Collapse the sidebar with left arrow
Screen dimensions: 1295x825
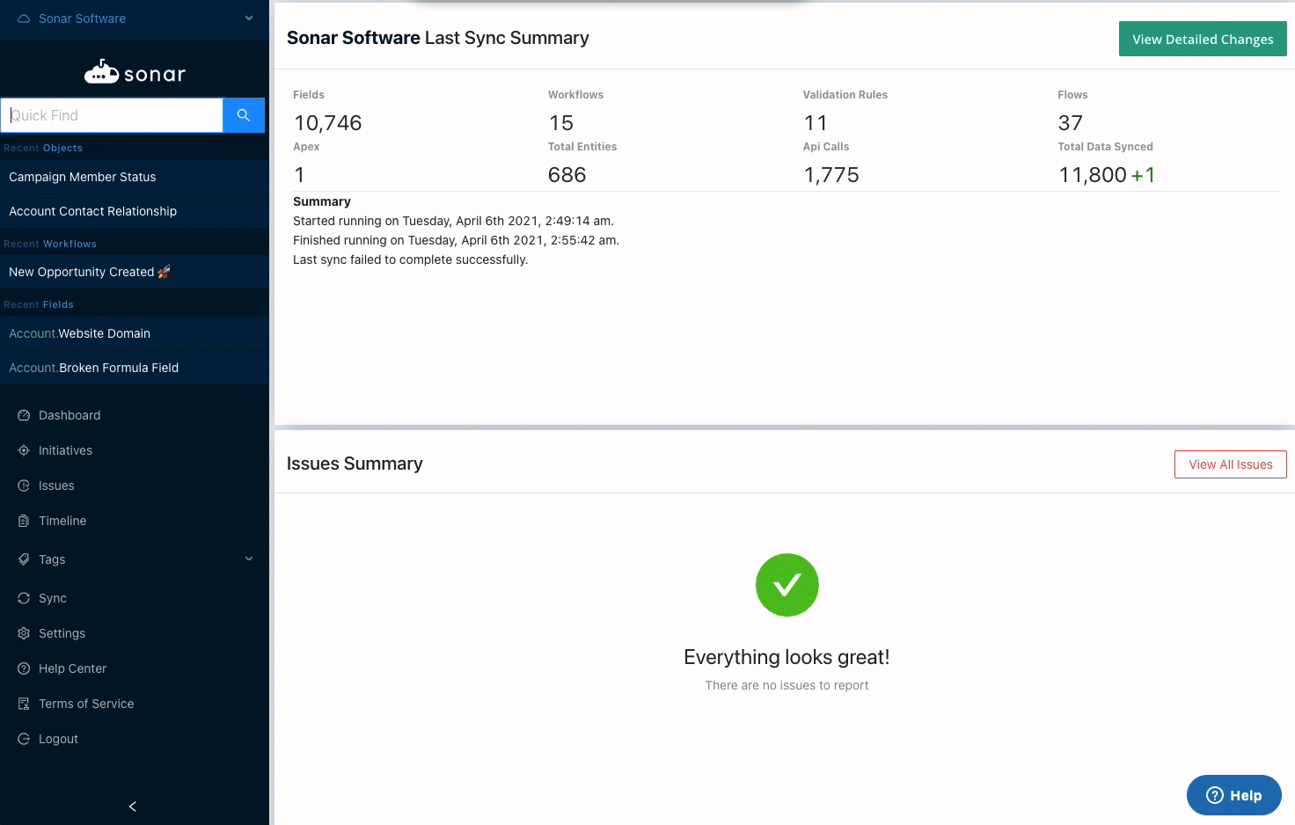click(133, 807)
